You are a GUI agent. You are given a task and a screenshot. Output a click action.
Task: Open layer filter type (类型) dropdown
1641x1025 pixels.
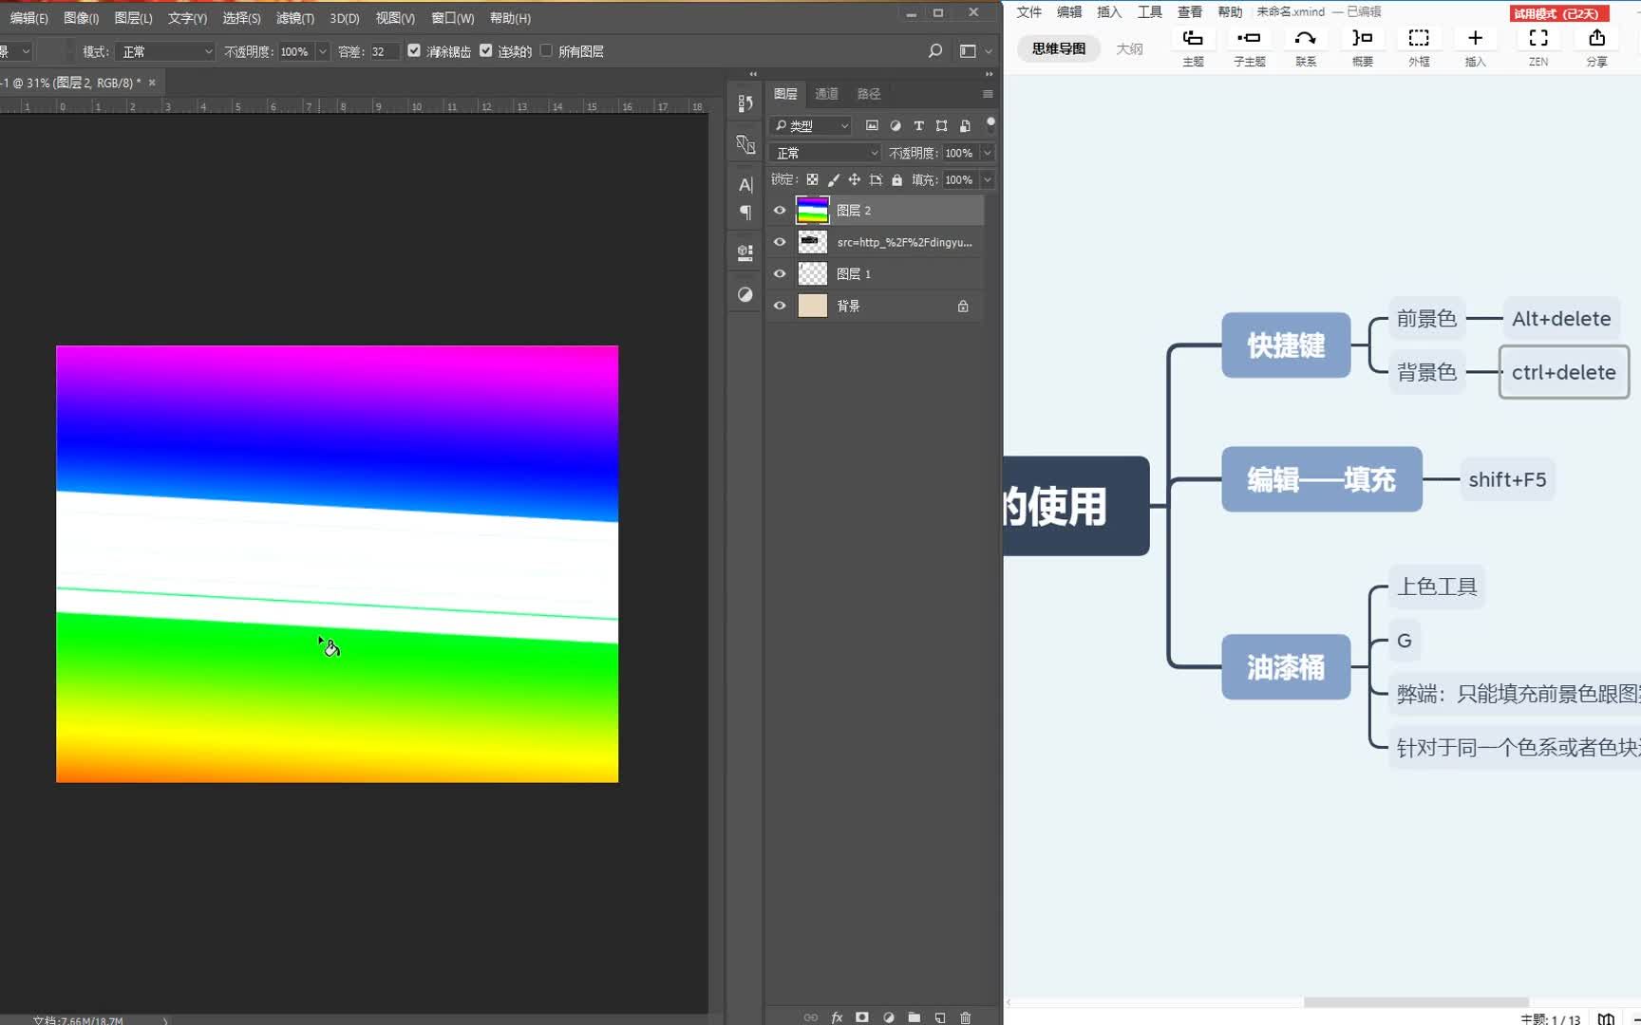coord(812,125)
